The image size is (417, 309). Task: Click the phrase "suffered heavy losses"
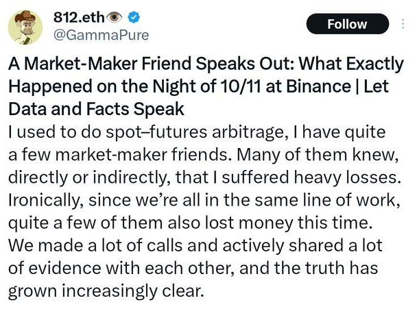click(311, 177)
